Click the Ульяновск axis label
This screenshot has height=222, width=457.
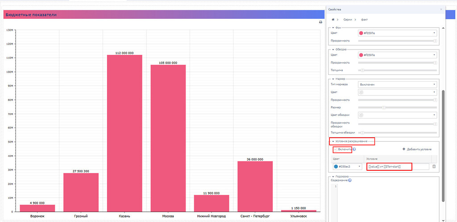click(x=299, y=217)
